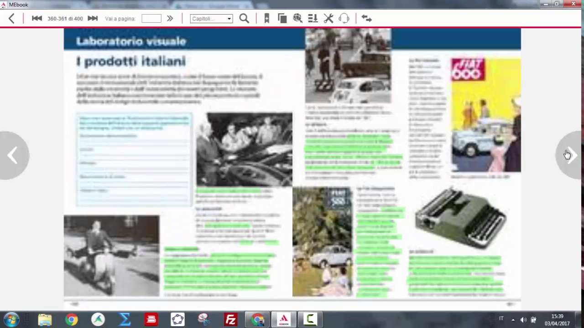Jump to the first page of the book
The image size is (584, 328).
(x=37, y=18)
